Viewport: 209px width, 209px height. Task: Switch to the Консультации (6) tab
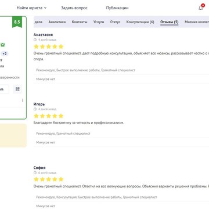coord(140,22)
